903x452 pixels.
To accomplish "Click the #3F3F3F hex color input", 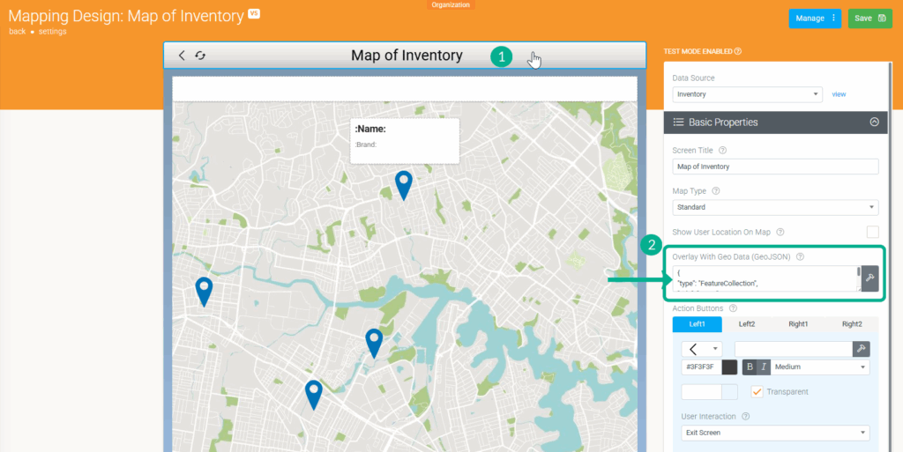I will [x=701, y=367].
